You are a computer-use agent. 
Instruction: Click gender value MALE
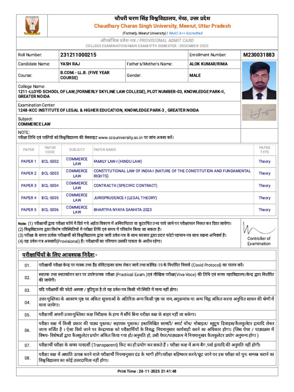click(x=195, y=75)
